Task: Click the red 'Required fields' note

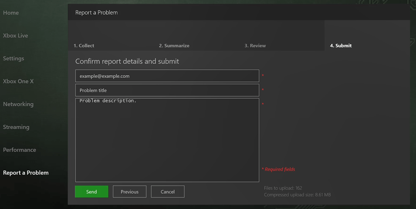Action: tap(278, 169)
